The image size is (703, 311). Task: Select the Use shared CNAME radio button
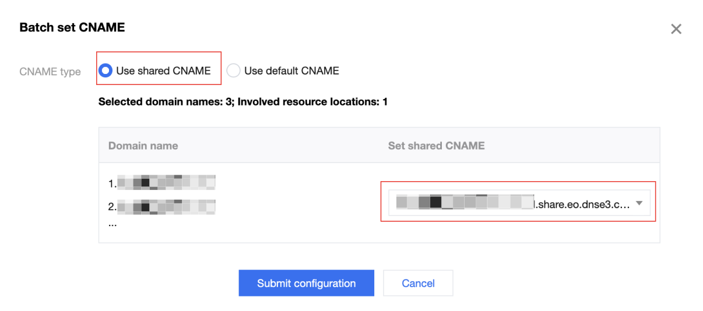point(106,71)
